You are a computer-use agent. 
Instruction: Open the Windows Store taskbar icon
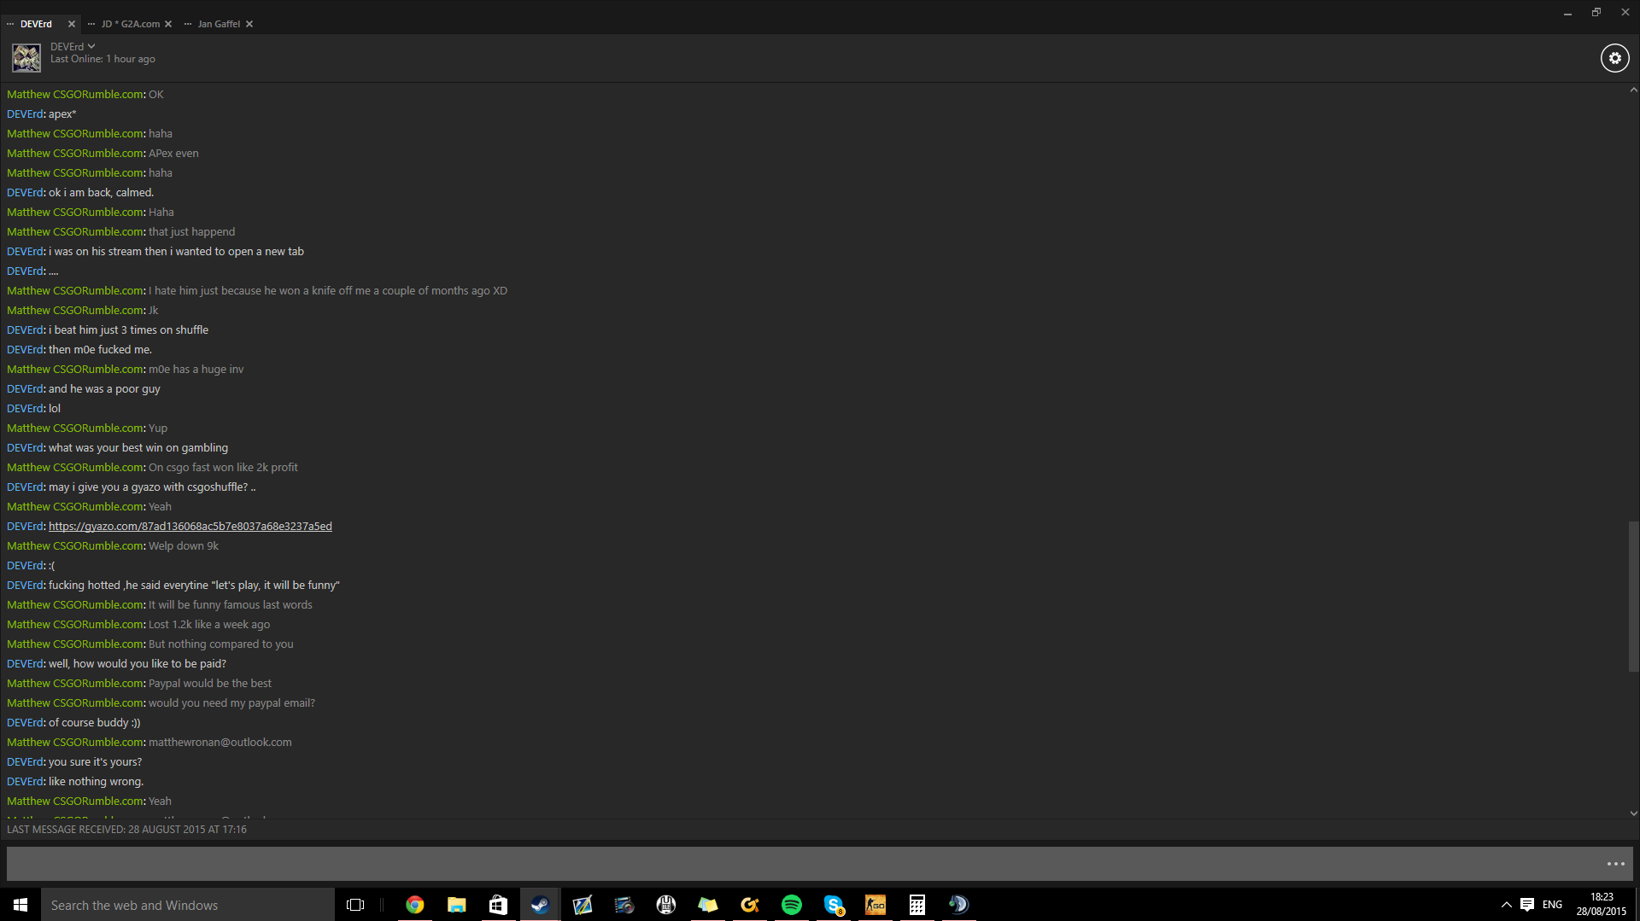[498, 905]
